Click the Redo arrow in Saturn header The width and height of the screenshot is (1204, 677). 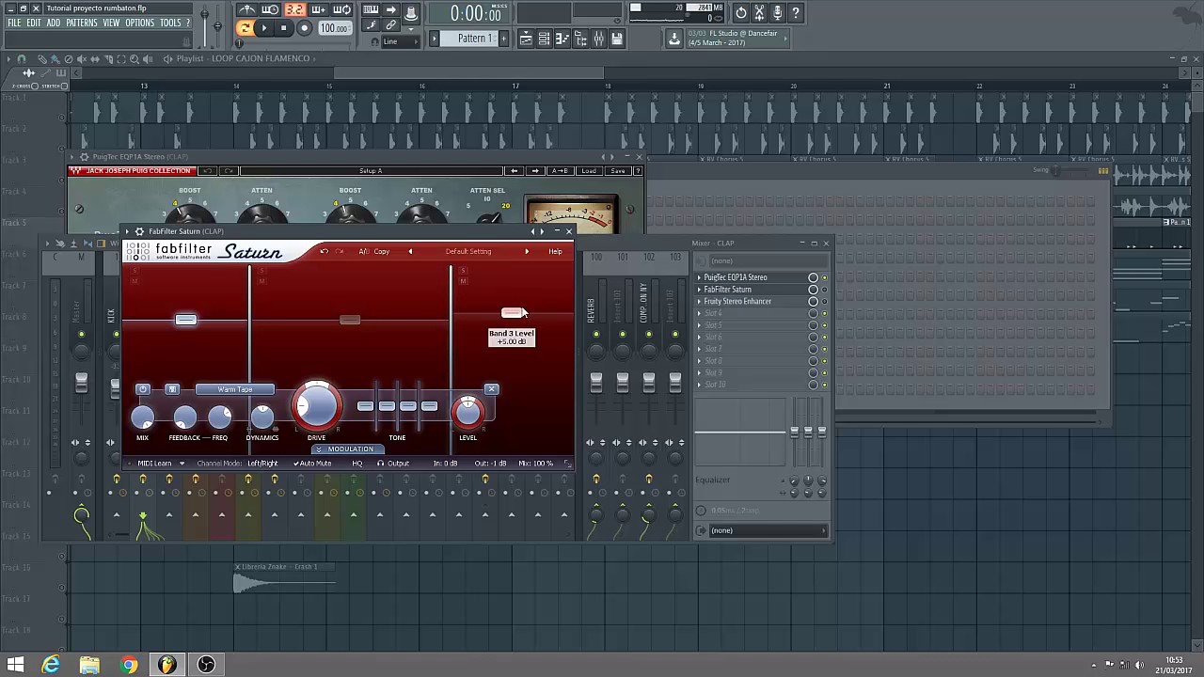click(340, 251)
